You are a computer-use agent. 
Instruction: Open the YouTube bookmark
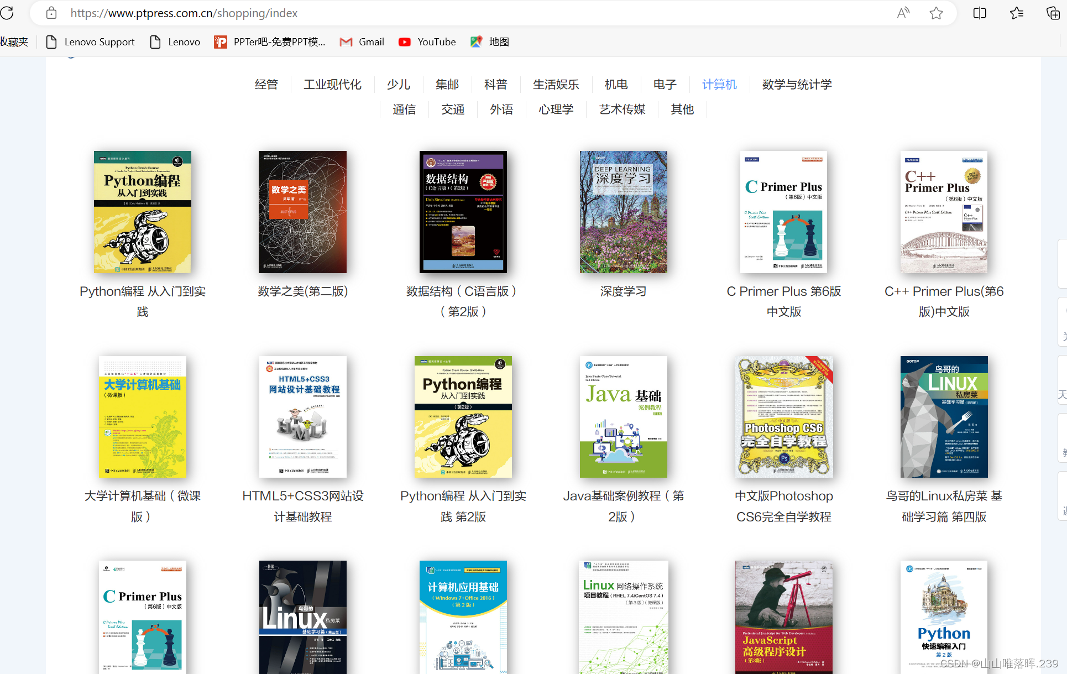pos(427,42)
